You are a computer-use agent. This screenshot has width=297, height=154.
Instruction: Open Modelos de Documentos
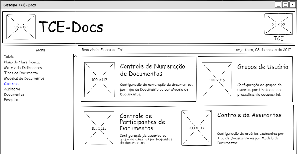point(24,78)
